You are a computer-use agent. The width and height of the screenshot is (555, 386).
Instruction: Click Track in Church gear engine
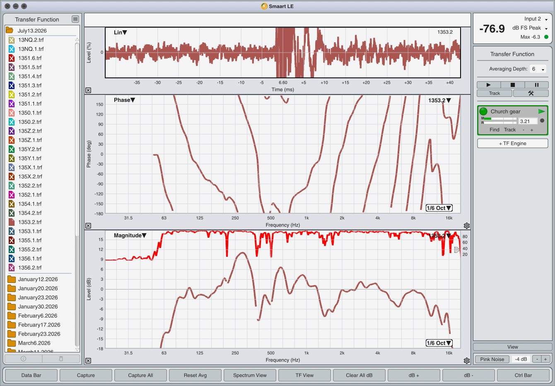click(x=510, y=130)
